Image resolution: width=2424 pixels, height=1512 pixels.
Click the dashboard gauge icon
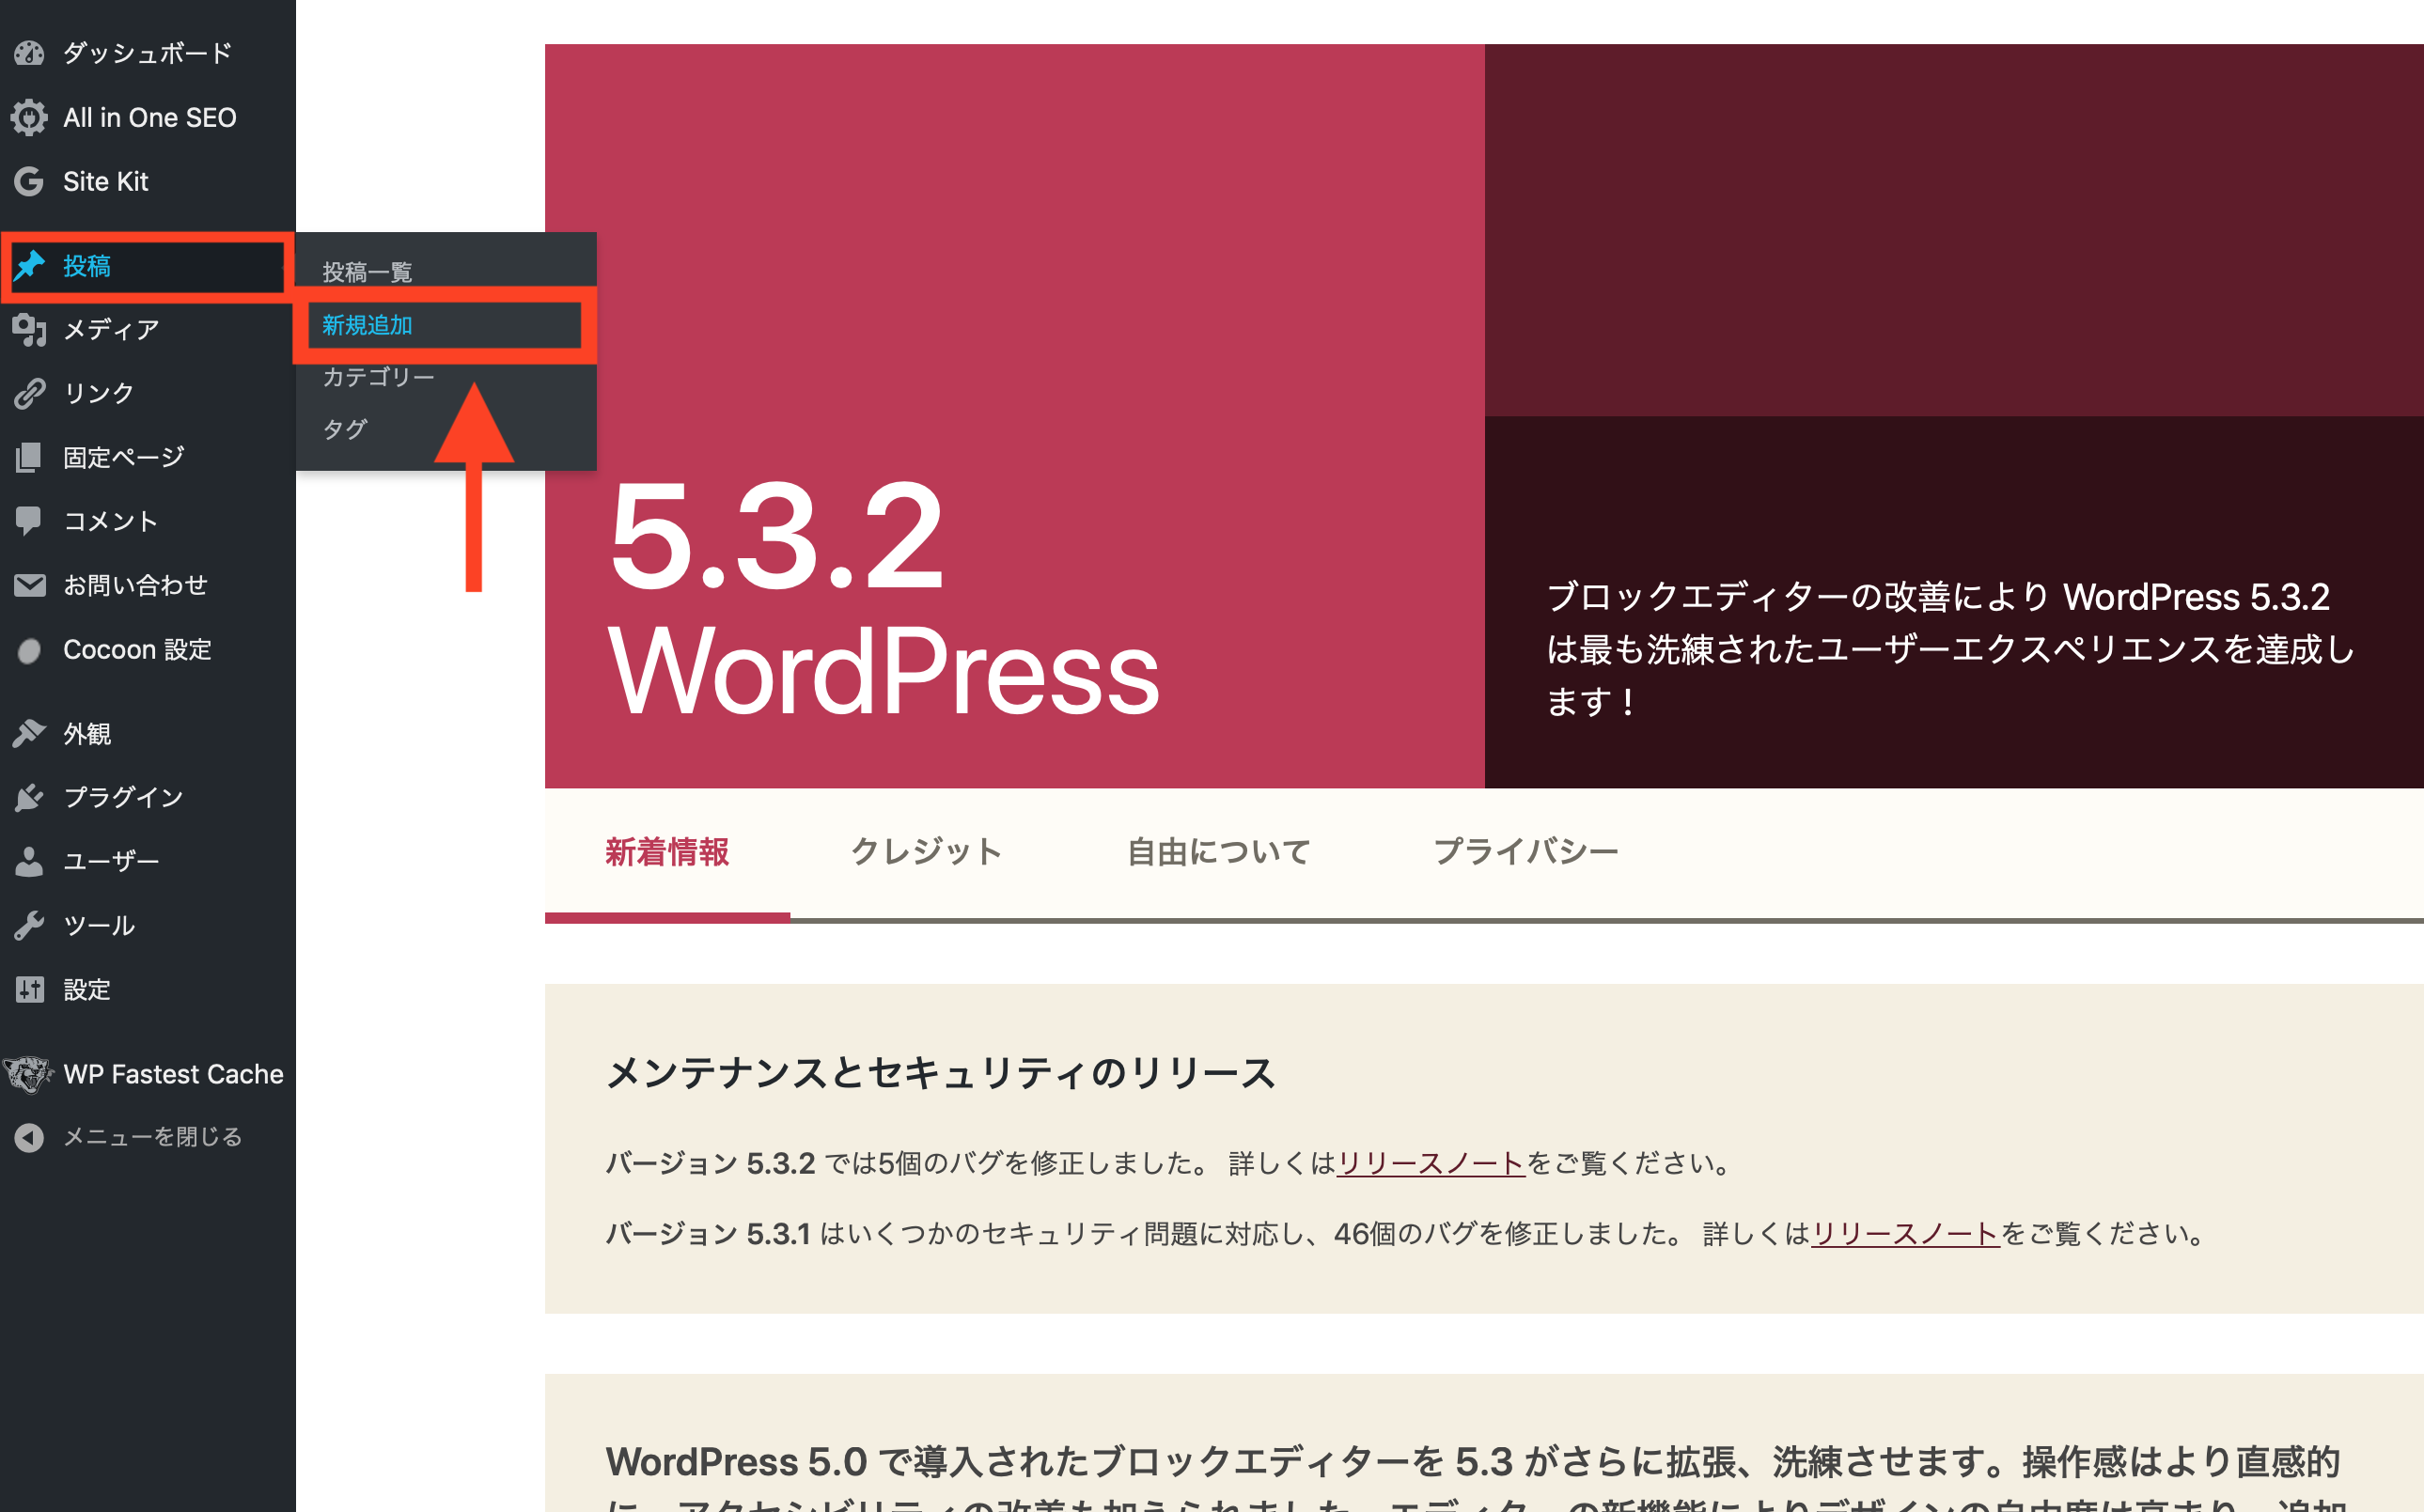click(29, 53)
